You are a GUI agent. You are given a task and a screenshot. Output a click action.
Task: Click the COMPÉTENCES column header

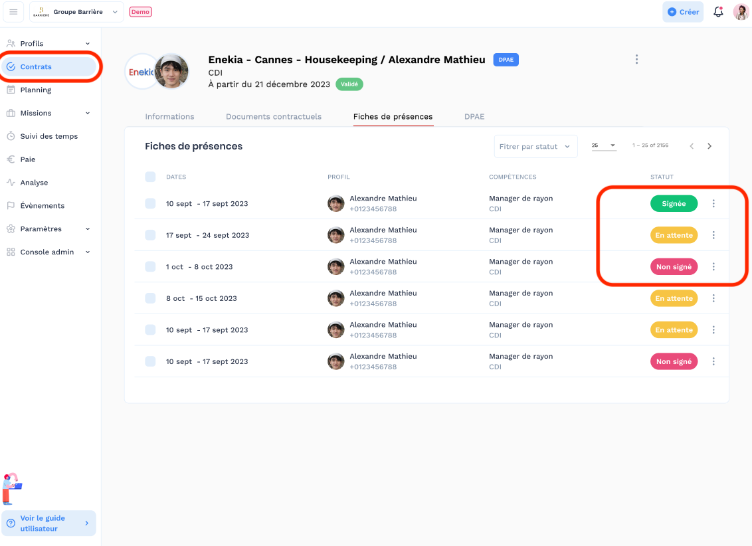[x=513, y=177]
